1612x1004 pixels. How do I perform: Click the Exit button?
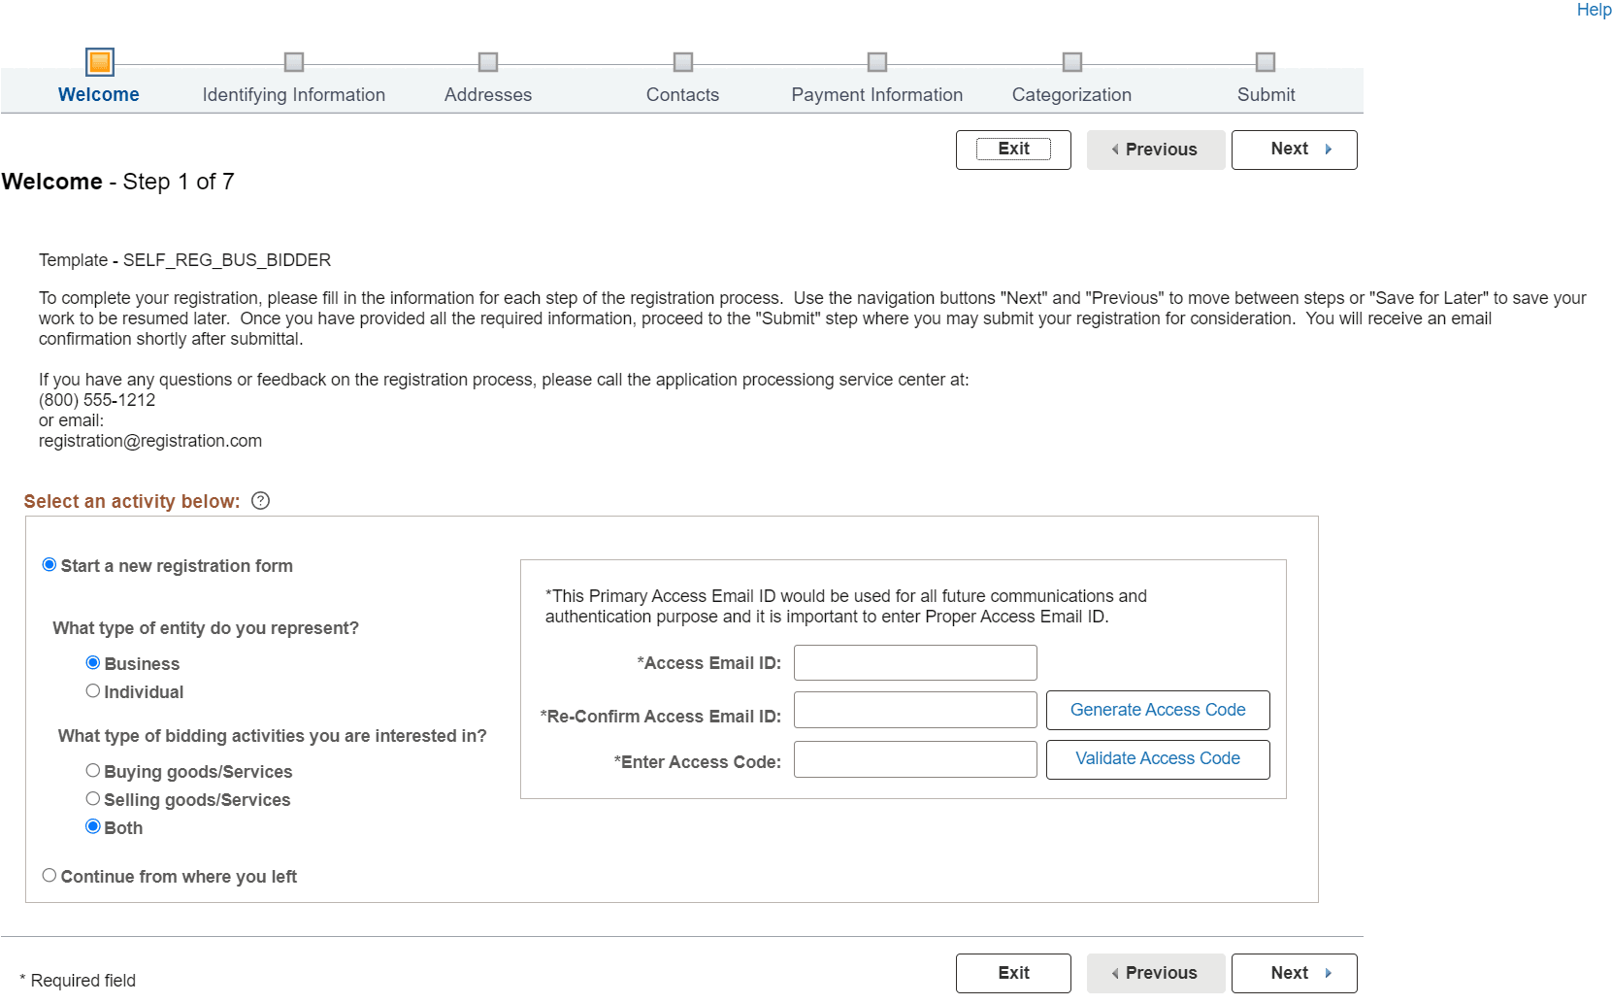coord(1013,150)
